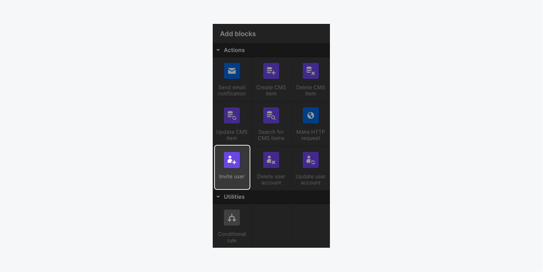
Task: Add the Create CMS item block icon
Action: (271, 71)
